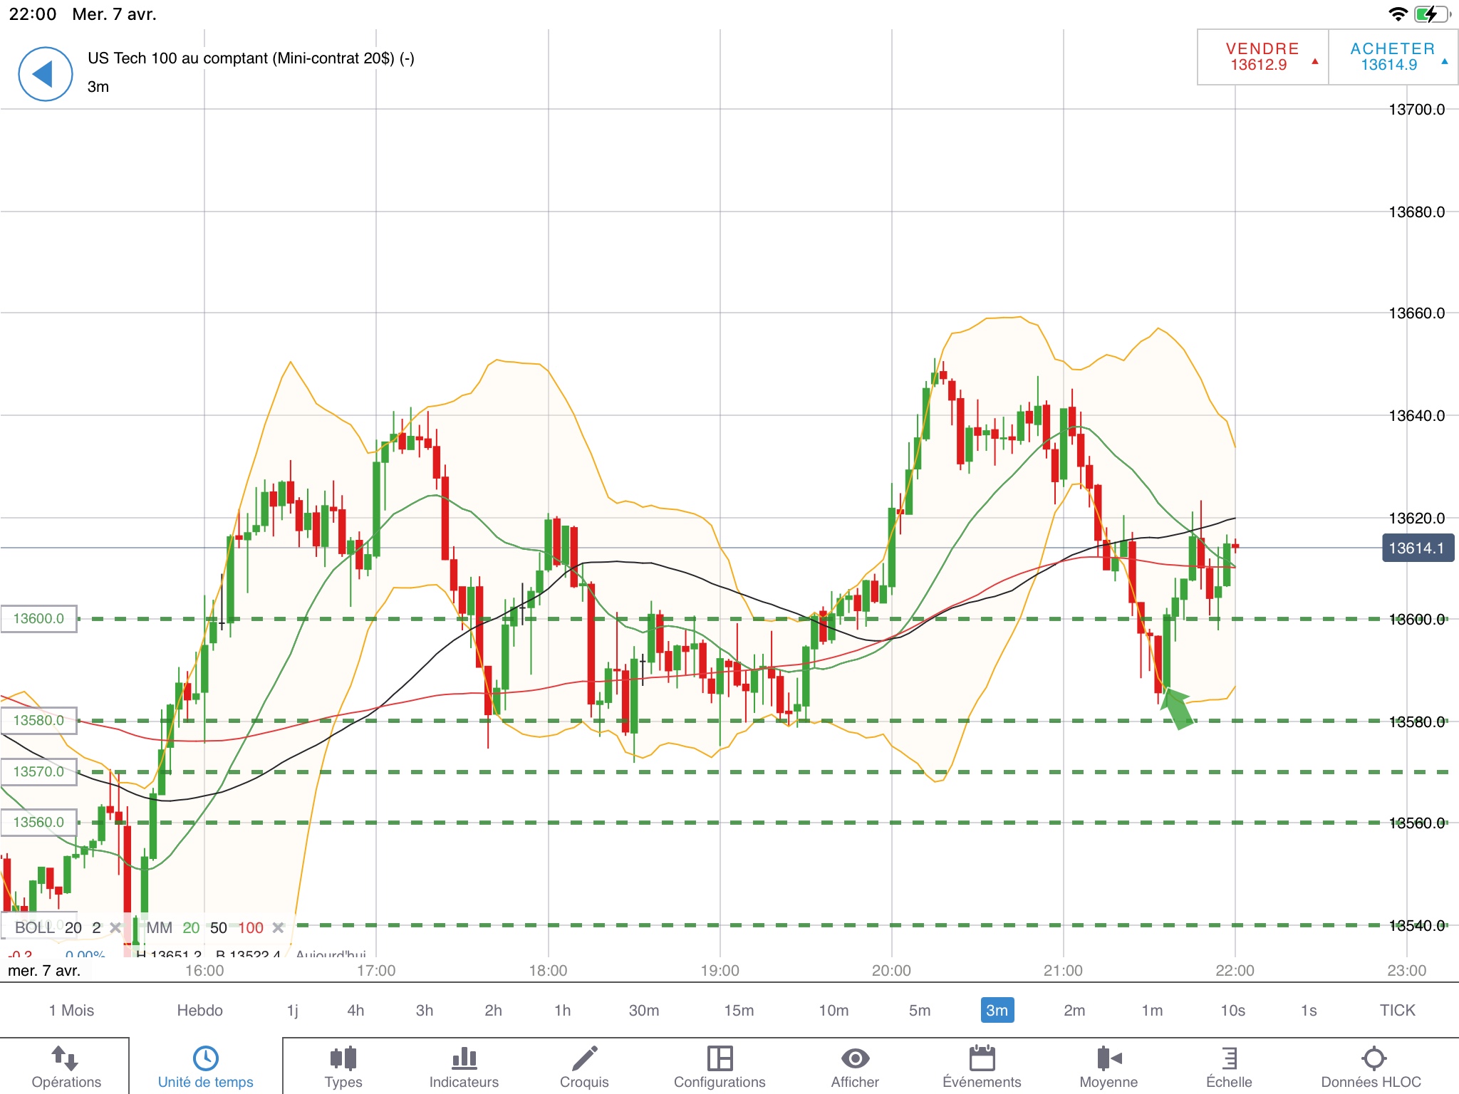Remove the BOLL 20 2 indicator

pyautogui.click(x=115, y=927)
